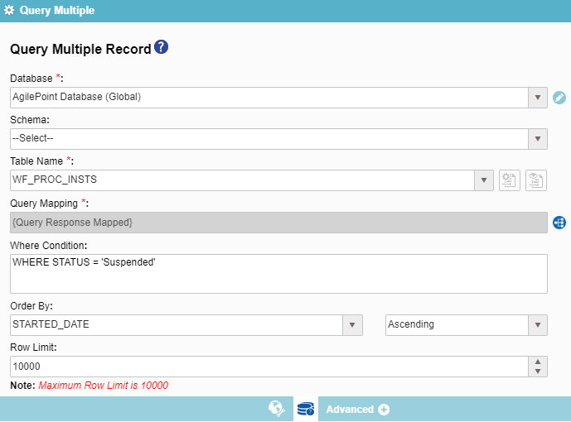Click the gear icon in title bar
This screenshot has width=571, height=422.
(x=9, y=11)
